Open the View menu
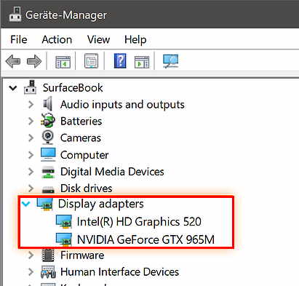 click(x=99, y=39)
